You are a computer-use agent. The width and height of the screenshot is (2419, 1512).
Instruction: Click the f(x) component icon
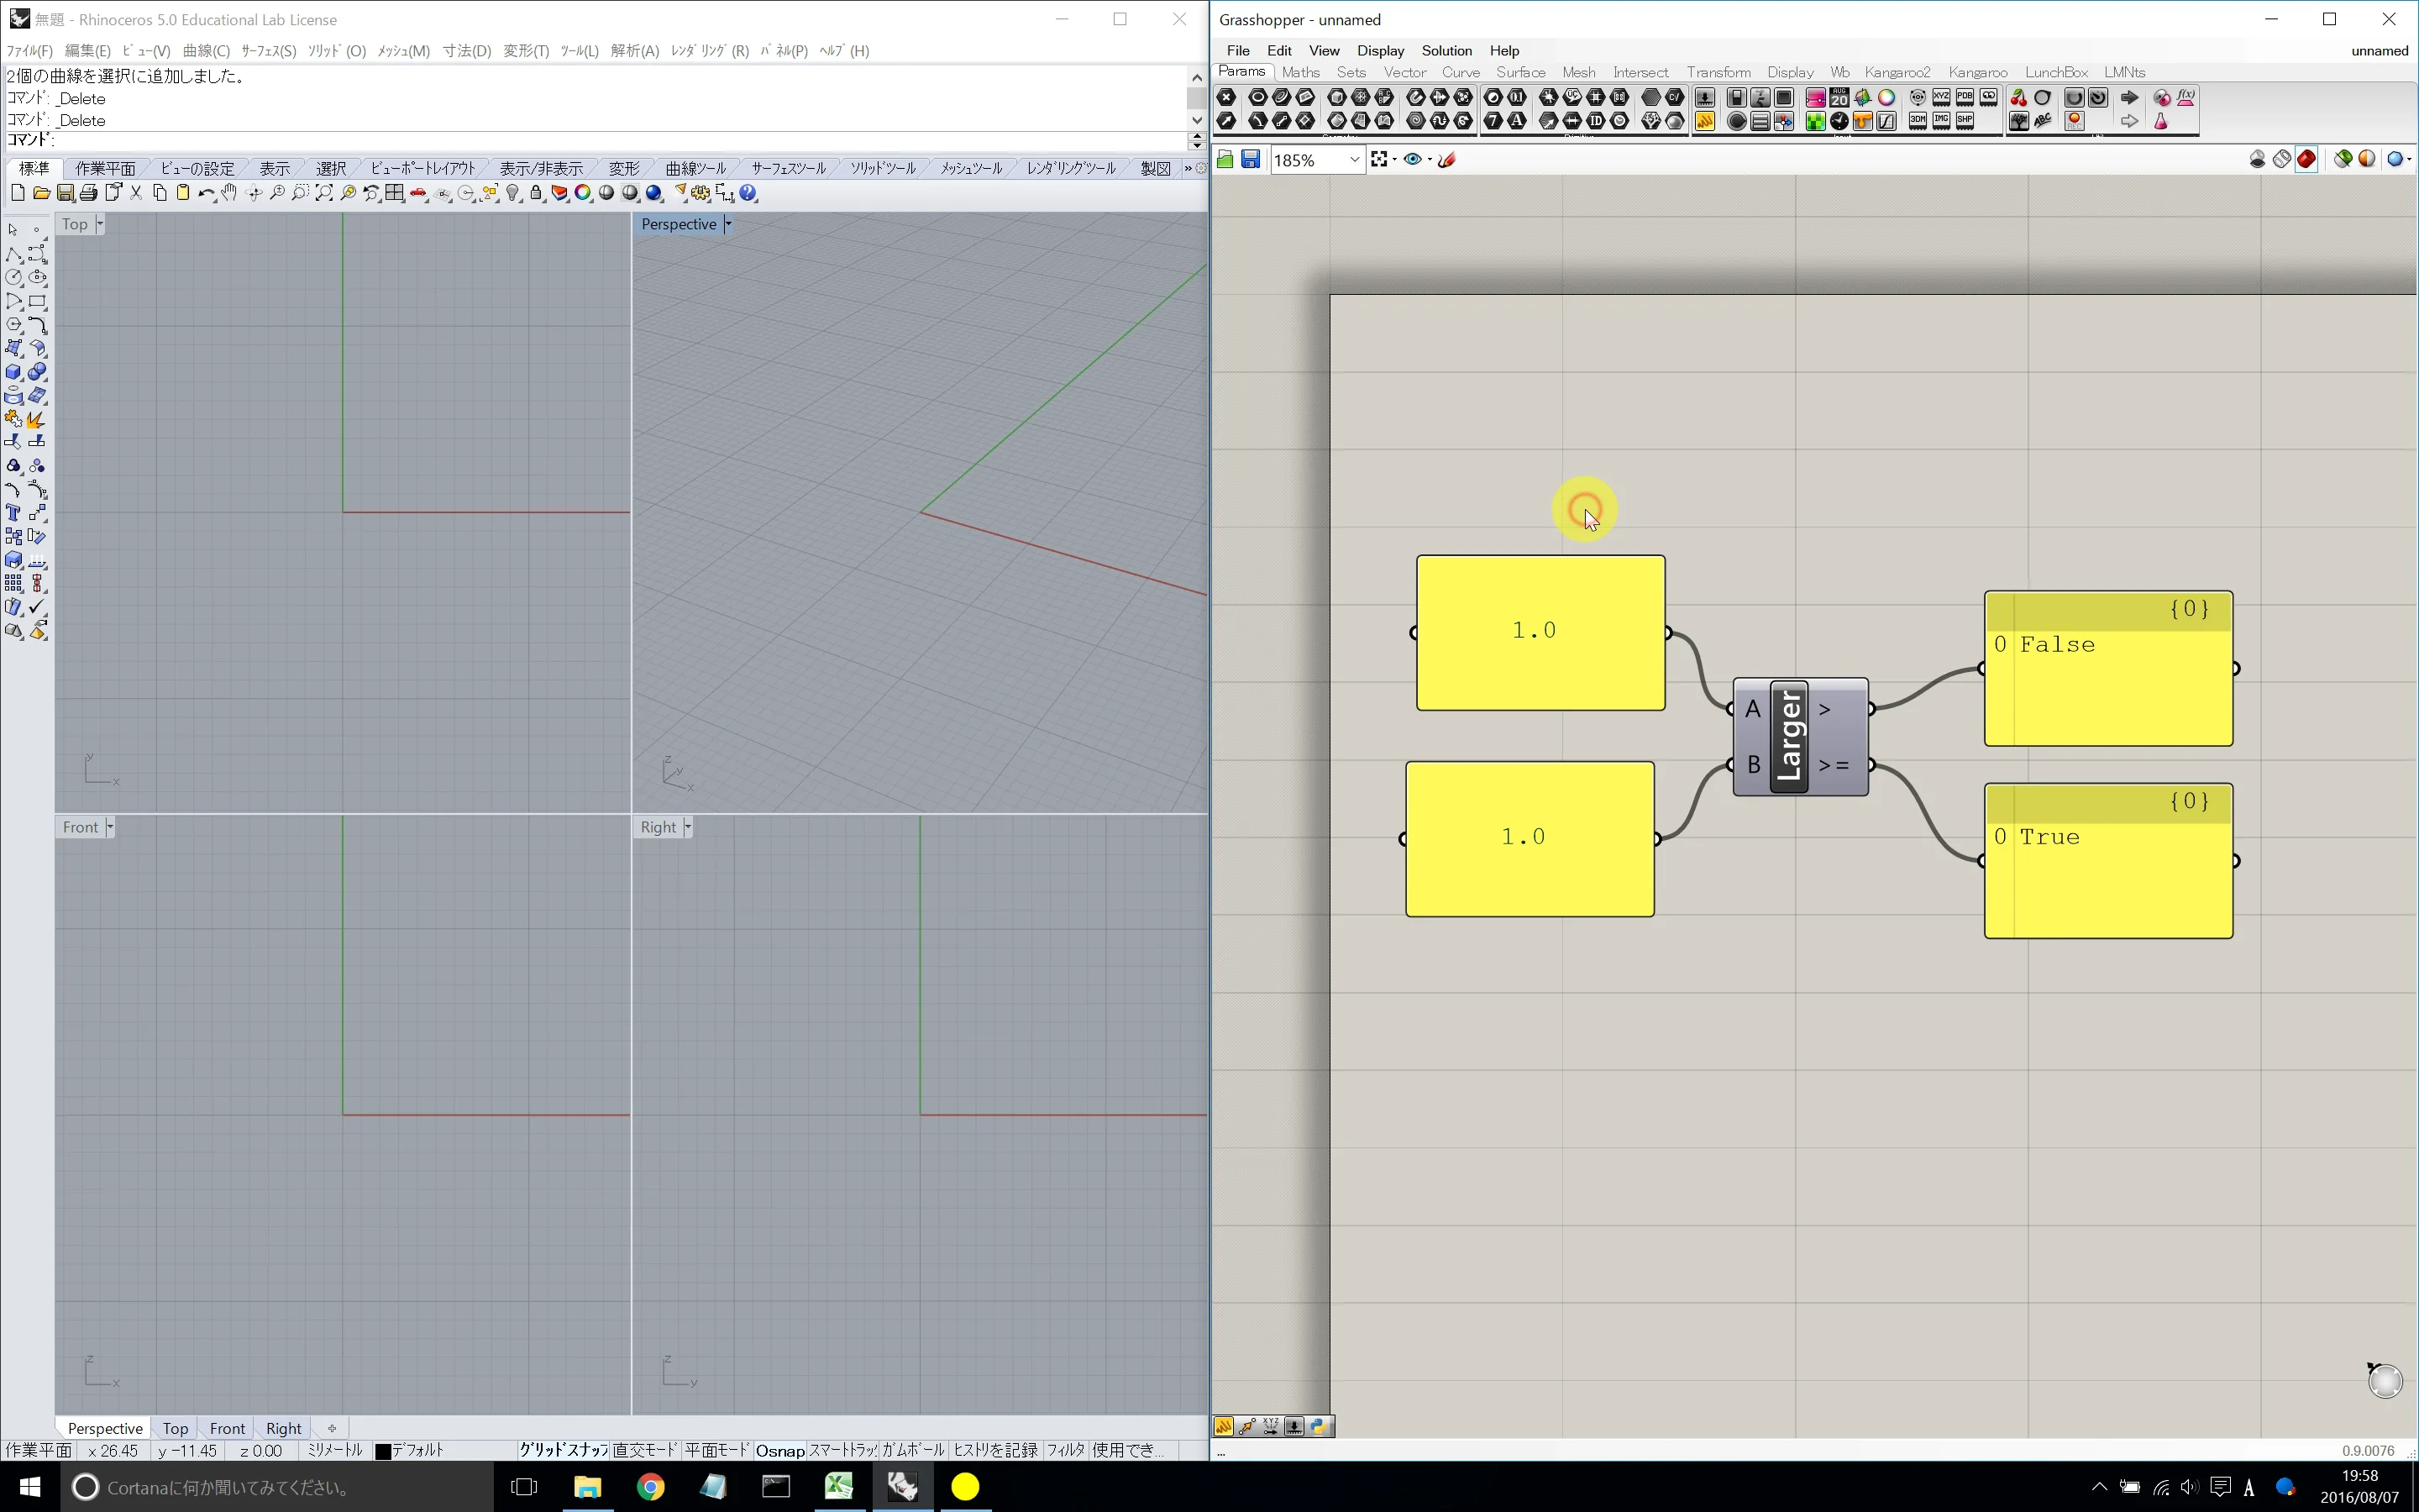pyautogui.click(x=2186, y=98)
